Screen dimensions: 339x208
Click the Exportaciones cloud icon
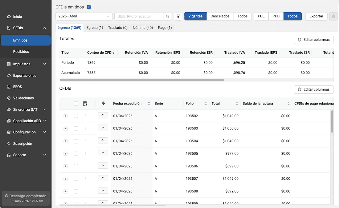pyautogui.click(x=9, y=76)
